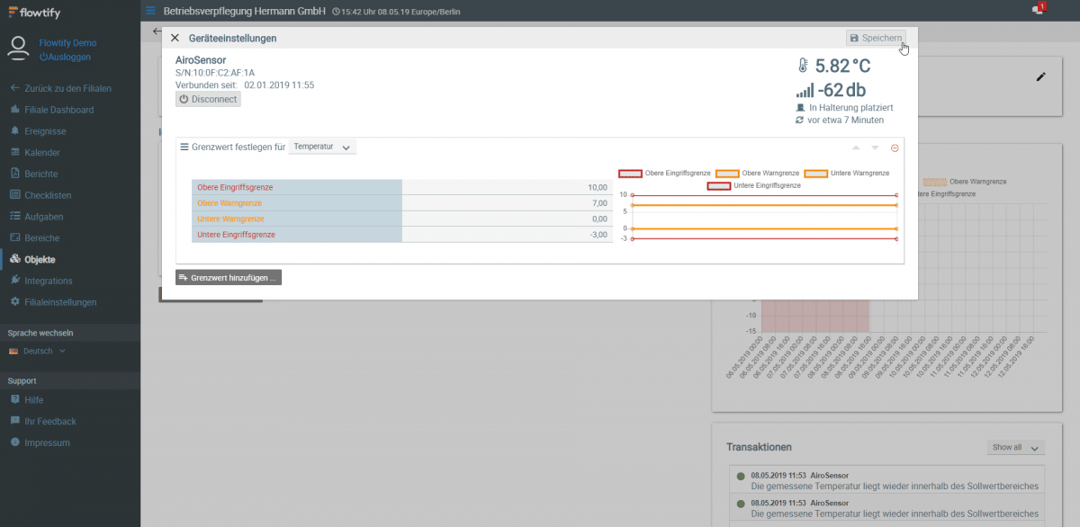
Task: Toggle Untere Warngrenze legend color swatch
Action: 815,173
